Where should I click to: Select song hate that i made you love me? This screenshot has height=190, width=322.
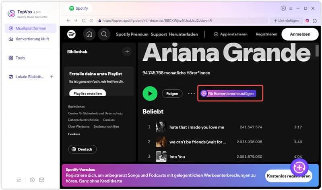(x=196, y=127)
